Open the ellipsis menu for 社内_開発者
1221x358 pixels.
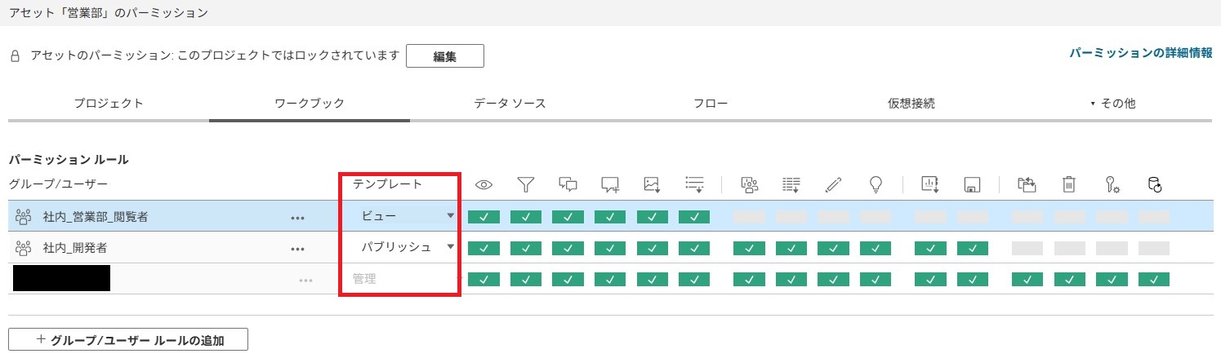pyautogui.click(x=298, y=248)
